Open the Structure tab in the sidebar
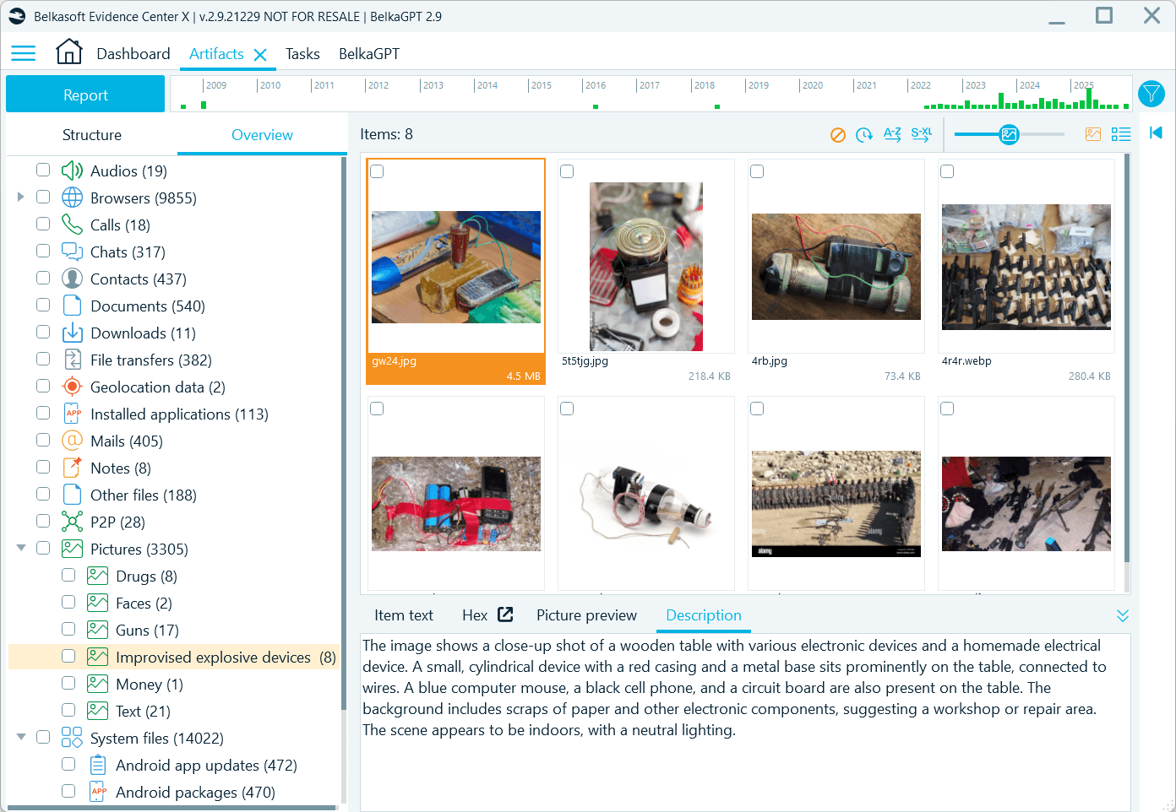This screenshot has height=812, width=1176. point(91,134)
